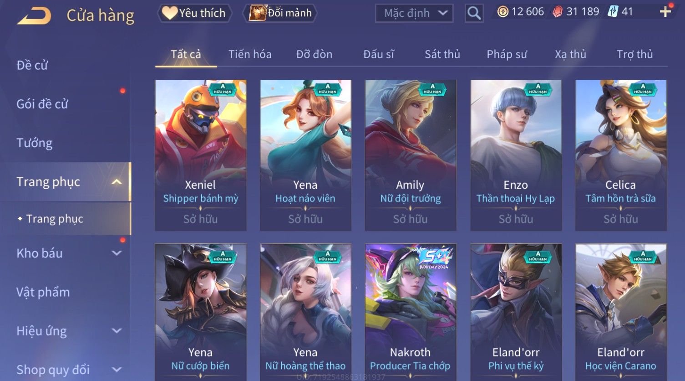Open the Celica Tâm hồn trà sữa skin
The width and height of the screenshot is (685, 381).
[x=621, y=155]
